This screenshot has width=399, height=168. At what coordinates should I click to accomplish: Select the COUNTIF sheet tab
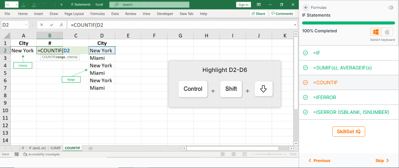[72, 148]
